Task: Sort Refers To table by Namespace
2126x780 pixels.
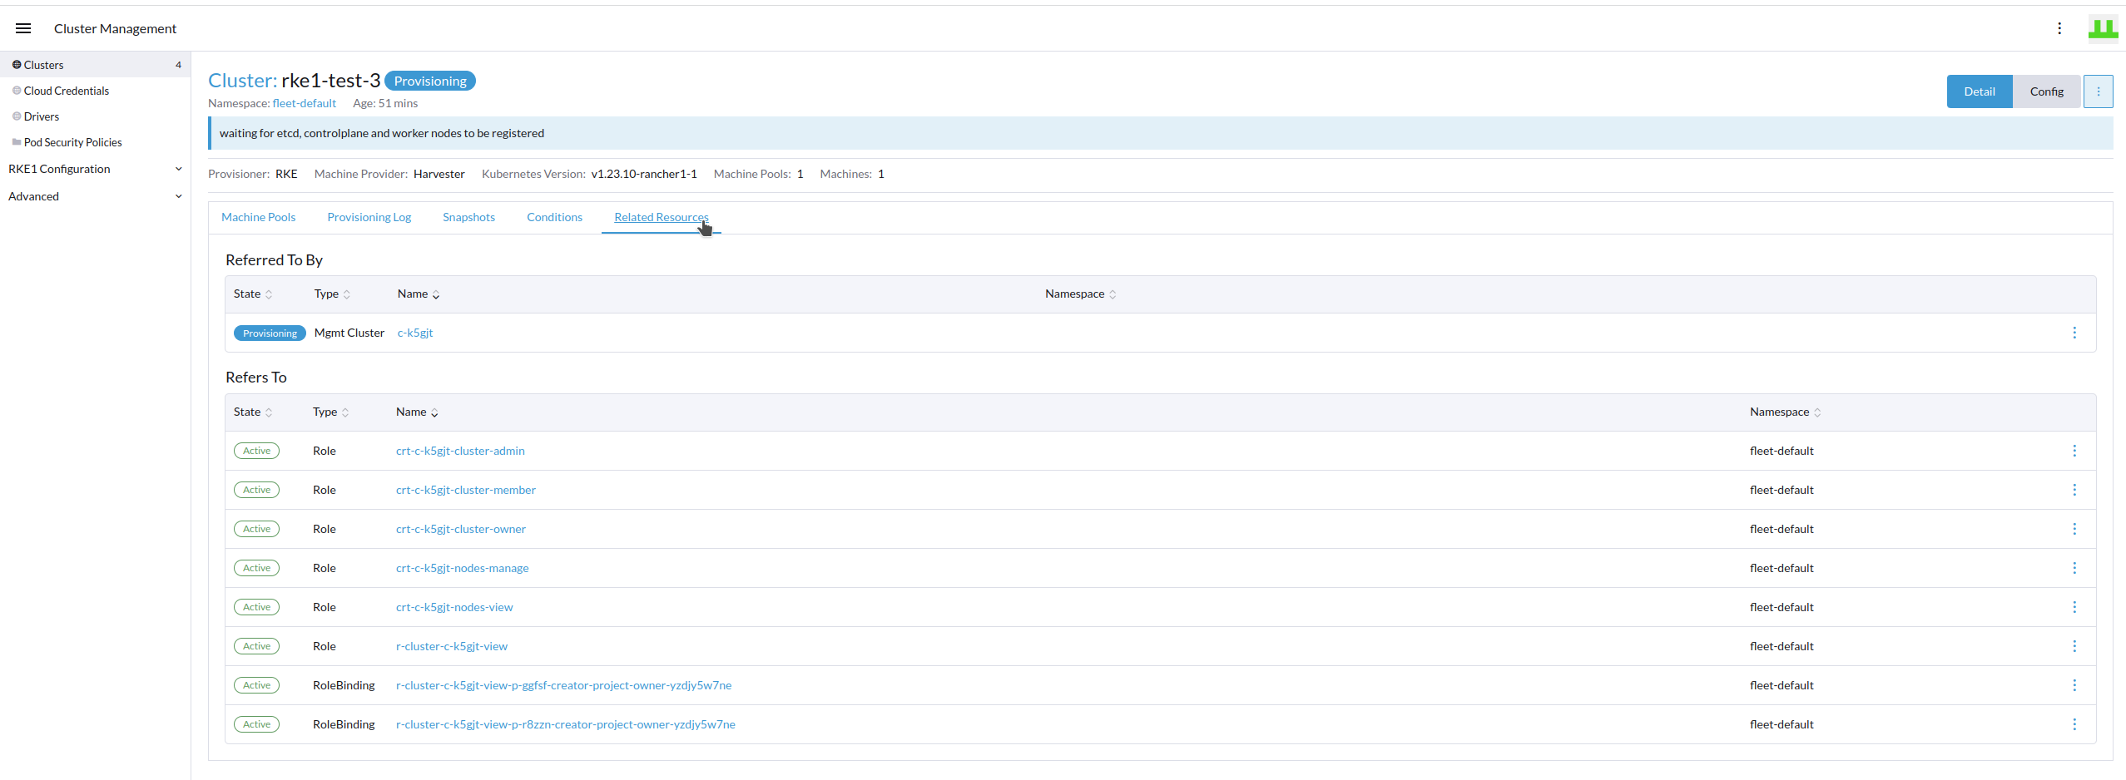Action: click(x=1786, y=412)
